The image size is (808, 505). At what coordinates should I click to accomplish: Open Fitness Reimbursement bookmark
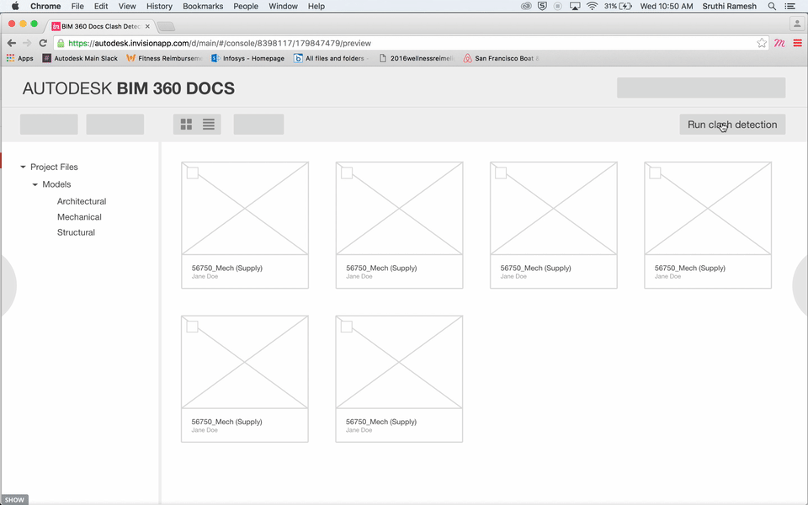[x=165, y=58]
